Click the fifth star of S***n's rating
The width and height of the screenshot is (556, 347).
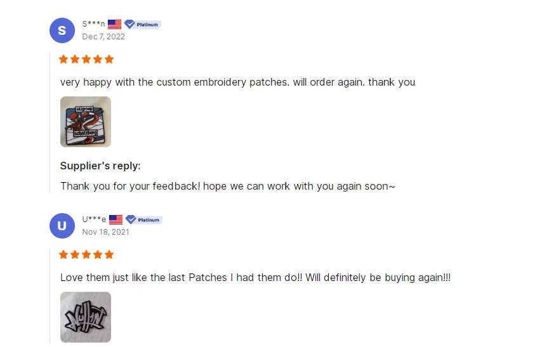(109, 60)
